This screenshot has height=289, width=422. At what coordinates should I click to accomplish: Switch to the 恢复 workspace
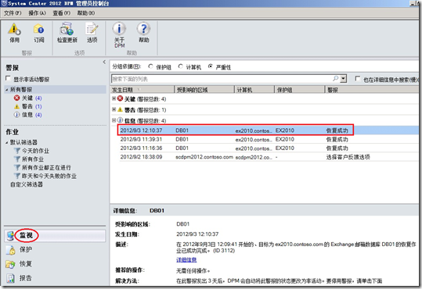[55, 264]
